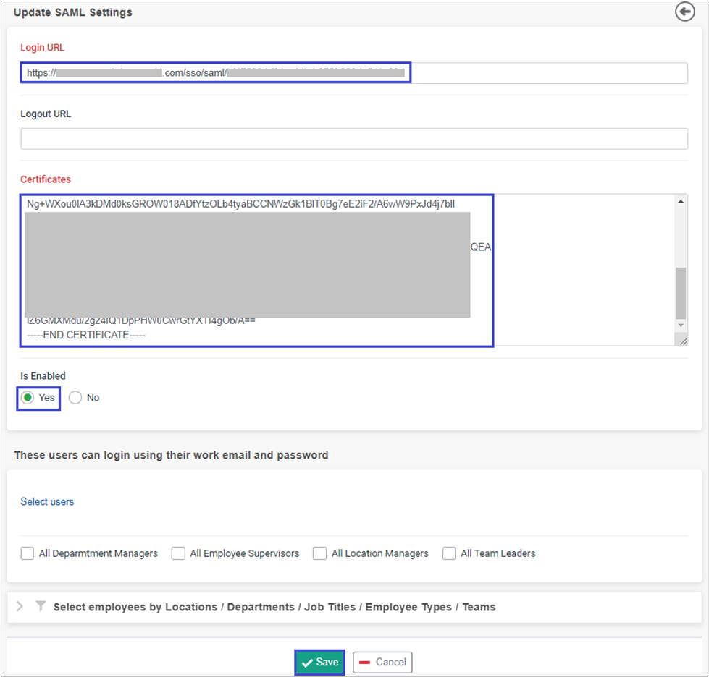The image size is (709, 677).
Task: Click the certificates scrollbar thumb
Action: [x=681, y=293]
